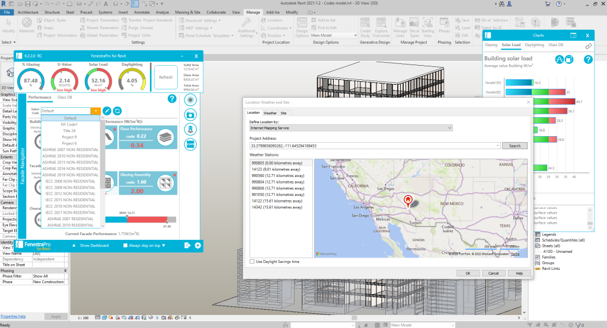Click the Solar Load gauge dial
This screenshot has height=328, width=607.
point(98,81)
